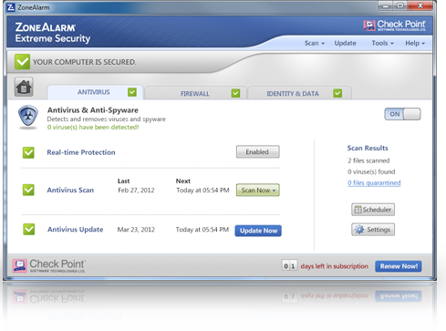Click Renew Now! button
The width and height of the screenshot is (446, 331).
(x=399, y=266)
